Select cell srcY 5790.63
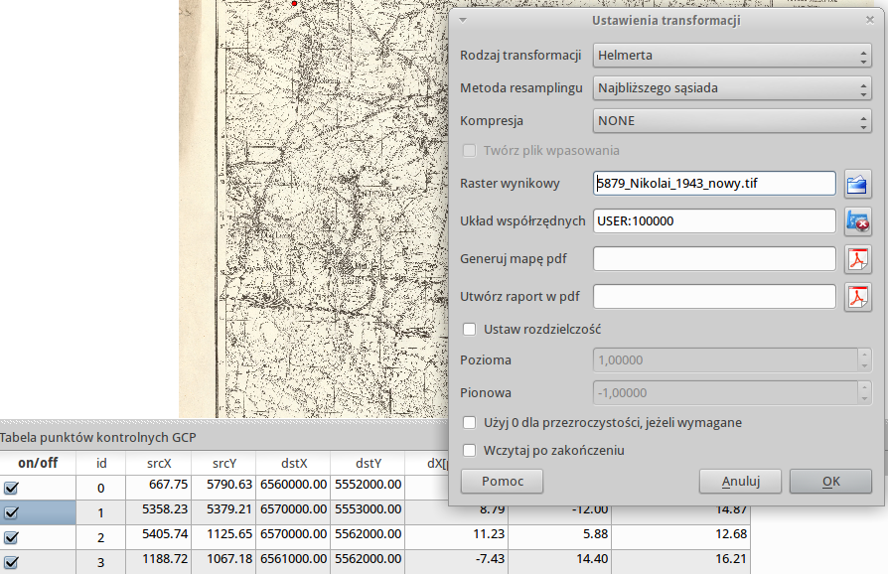Viewport: 888px width, 574px height. [x=223, y=488]
